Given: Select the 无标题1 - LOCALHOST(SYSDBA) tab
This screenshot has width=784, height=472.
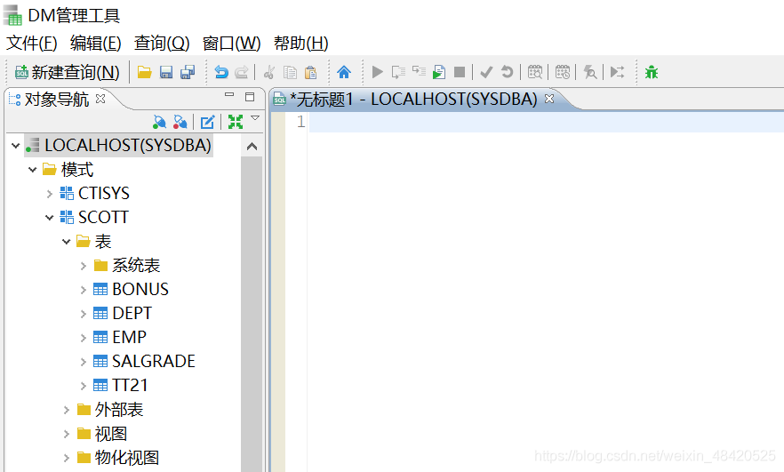Looking at the screenshot, I should pos(416,99).
